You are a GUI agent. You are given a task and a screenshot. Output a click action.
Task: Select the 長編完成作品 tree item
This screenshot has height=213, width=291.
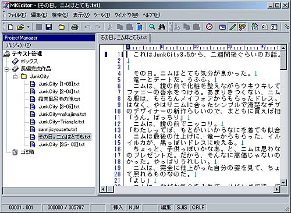tap(36, 69)
